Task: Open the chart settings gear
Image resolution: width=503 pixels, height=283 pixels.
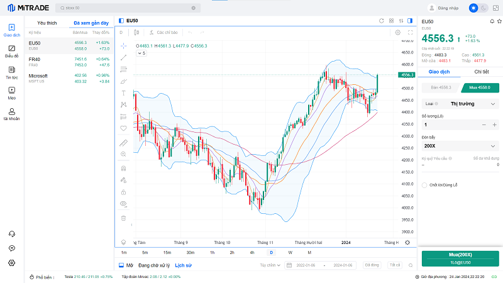Action: [x=397, y=32]
